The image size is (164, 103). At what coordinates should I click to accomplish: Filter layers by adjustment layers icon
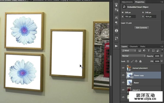click(144, 51)
